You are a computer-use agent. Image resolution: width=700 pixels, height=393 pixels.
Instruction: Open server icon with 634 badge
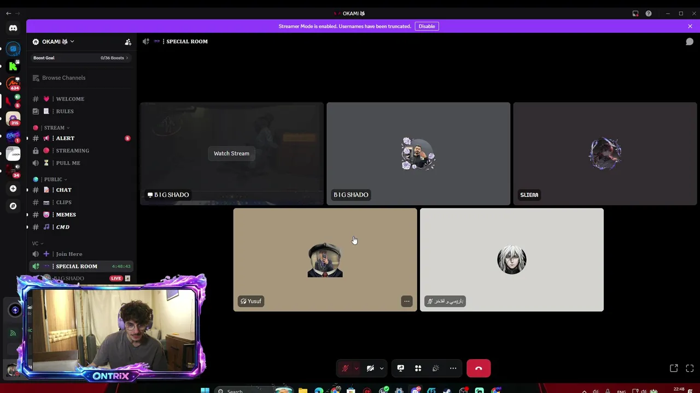point(13,84)
